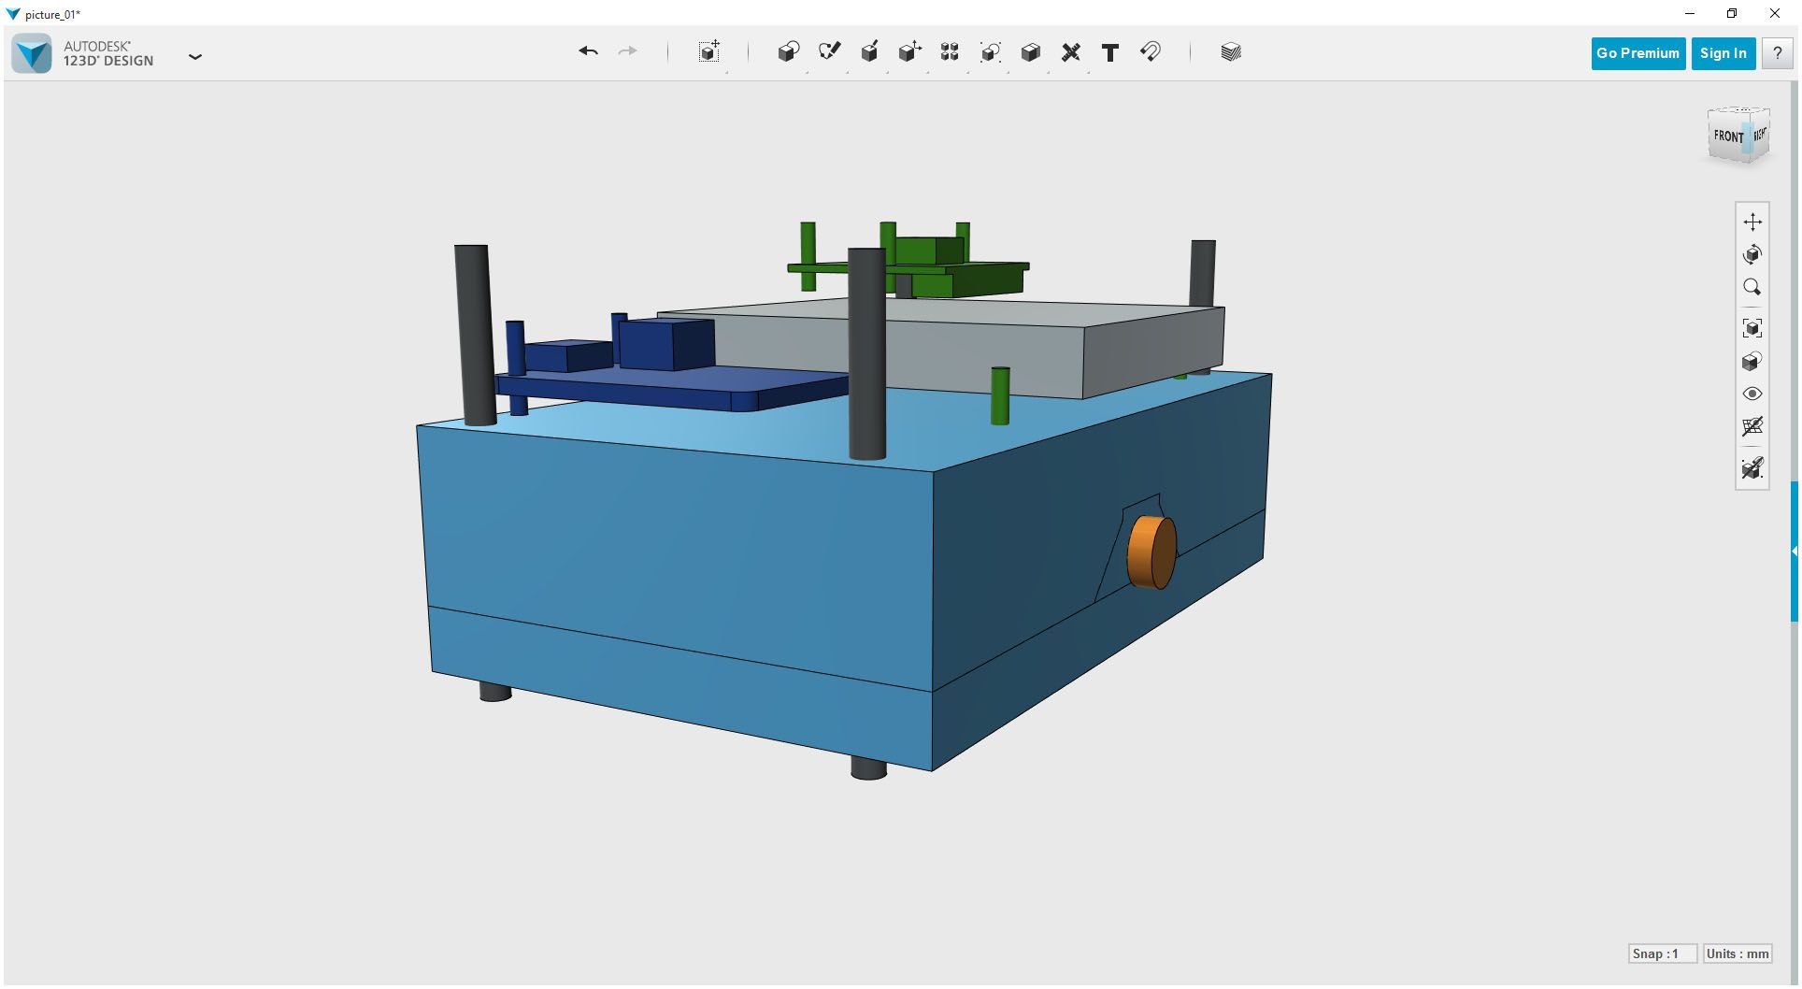1802x989 pixels.
Task: Expand the Transform tool dropdown arrow
Action: (x=728, y=73)
